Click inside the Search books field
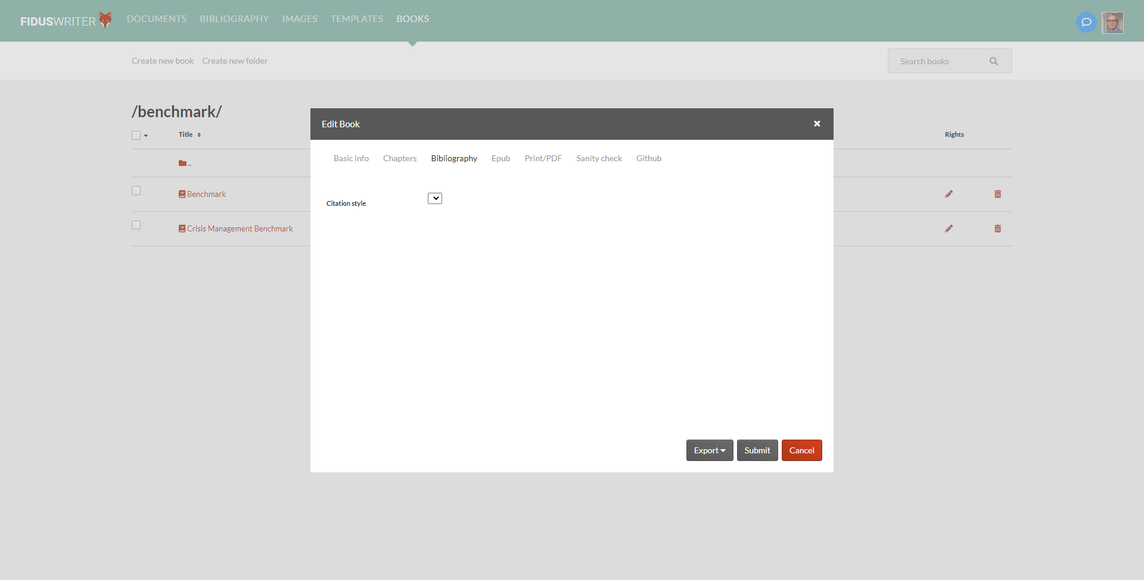 pos(935,61)
